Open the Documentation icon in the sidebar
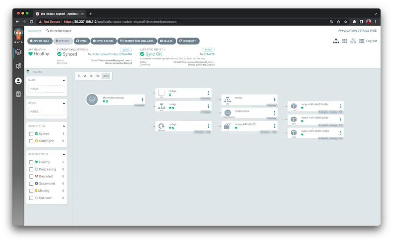The height and width of the screenshot is (242, 393). pyautogui.click(x=18, y=94)
